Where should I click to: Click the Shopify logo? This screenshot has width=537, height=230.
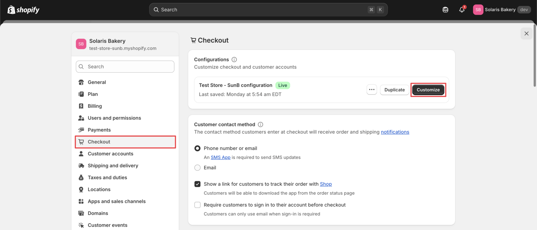23,10
